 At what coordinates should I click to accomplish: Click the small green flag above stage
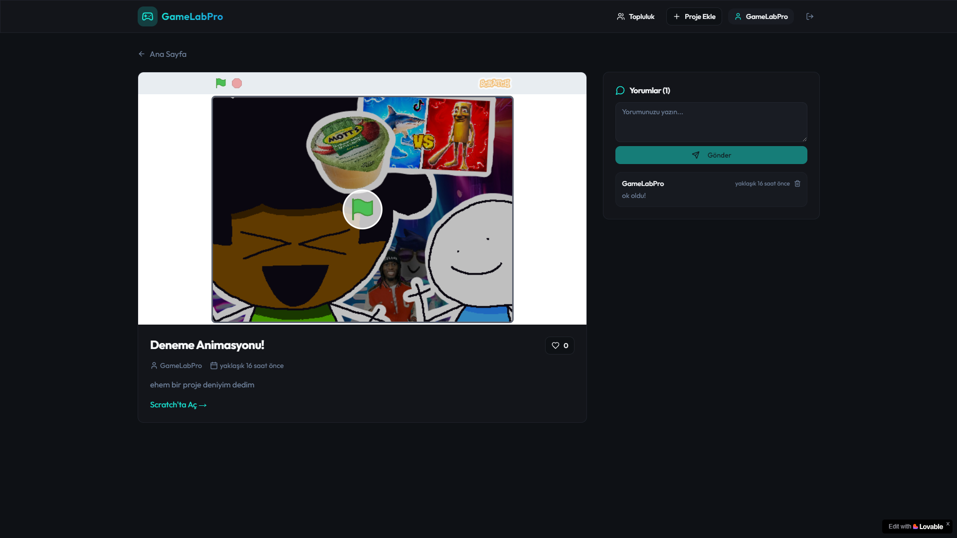pos(220,83)
